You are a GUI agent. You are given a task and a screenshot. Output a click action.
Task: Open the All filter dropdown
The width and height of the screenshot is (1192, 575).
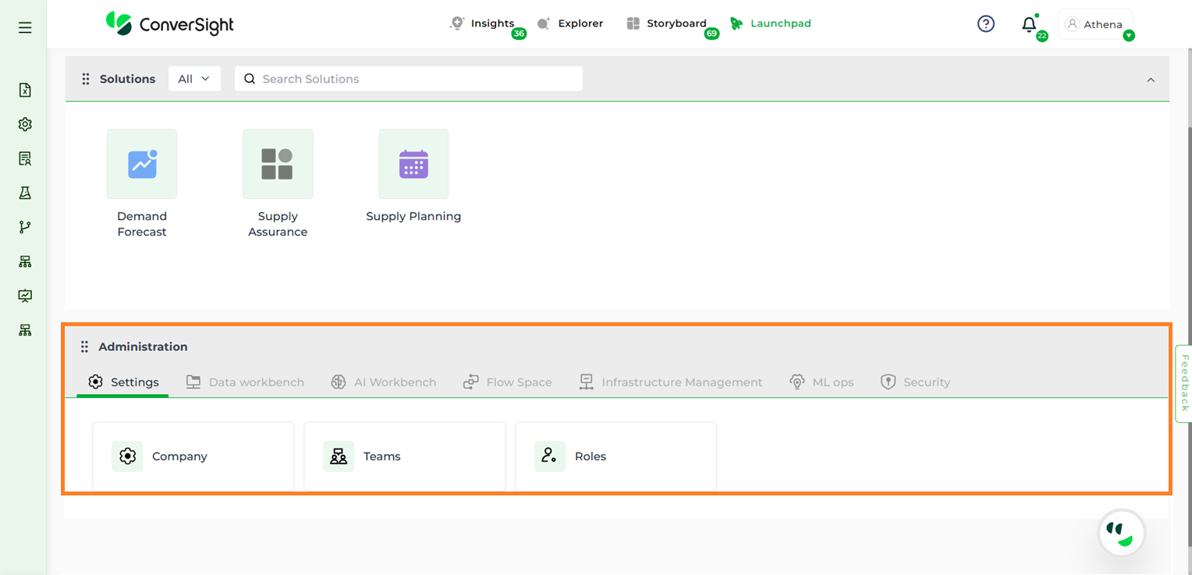194,79
